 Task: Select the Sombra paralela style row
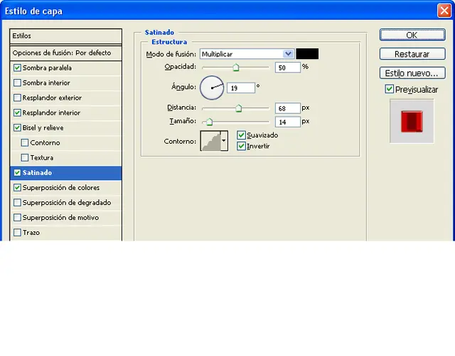click(x=65, y=68)
